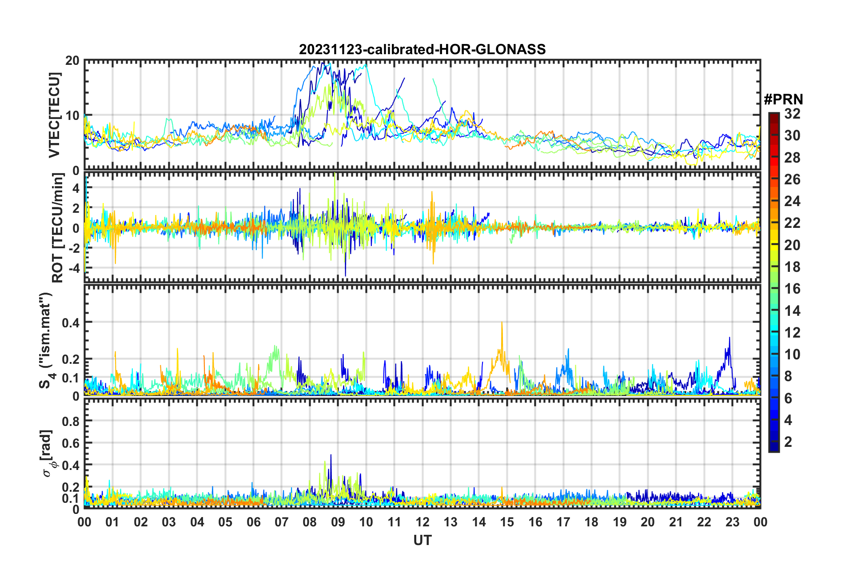Image resolution: width=845 pixels, height=565 pixels.
Task: Click colorbar tick label 10
Action: tap(792, 354)
